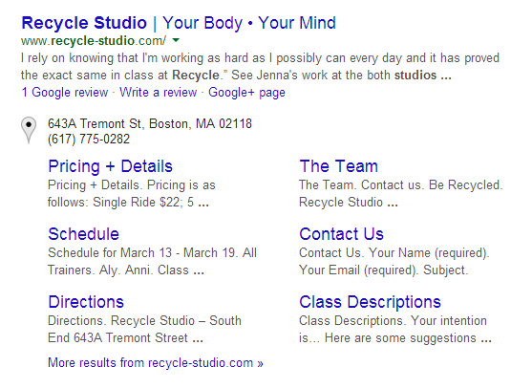This screenshot has height=389, width=532.
Task: Open the Contact Us sitelink
Action: tap(341, 234)
